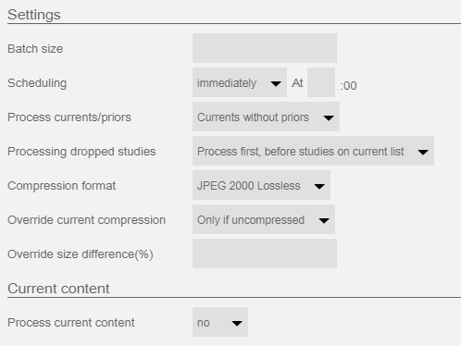Expand the Processing dropped studies dropdown
461x346 pixels.
click(313, 151)
